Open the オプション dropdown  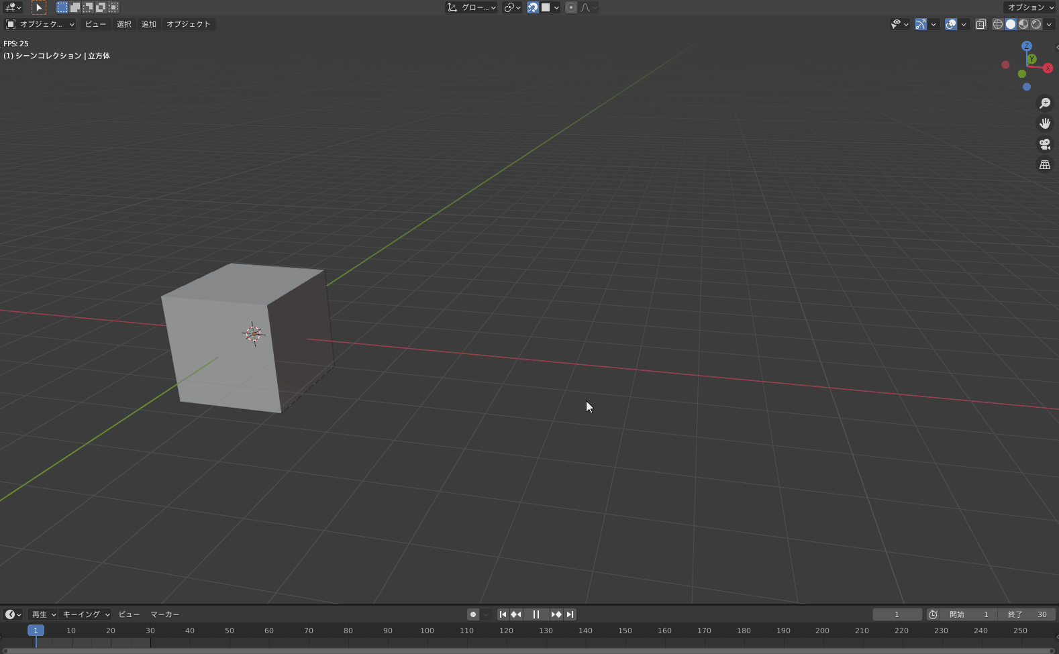pos(1030,7)
